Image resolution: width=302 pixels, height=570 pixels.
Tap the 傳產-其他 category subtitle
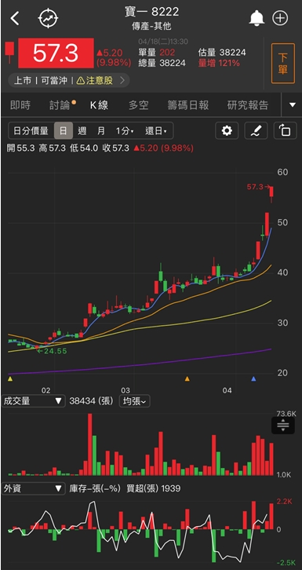click(x=151, y=26)
